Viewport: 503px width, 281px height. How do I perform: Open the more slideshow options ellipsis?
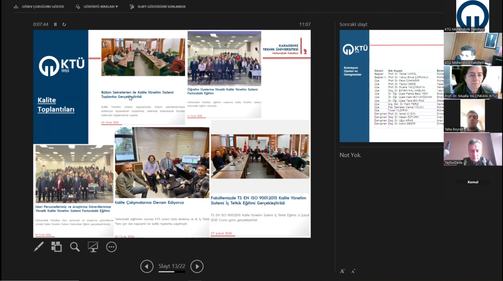point(111,247)
